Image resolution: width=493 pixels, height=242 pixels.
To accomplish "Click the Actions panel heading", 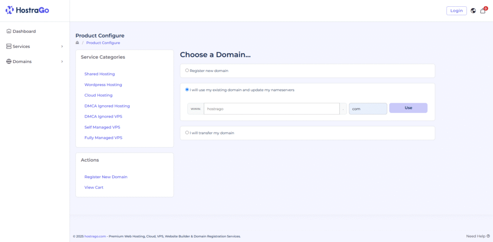I will [90, 160].
